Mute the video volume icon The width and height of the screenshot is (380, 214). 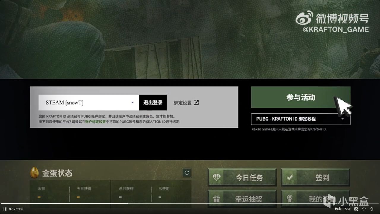[371, 209]
